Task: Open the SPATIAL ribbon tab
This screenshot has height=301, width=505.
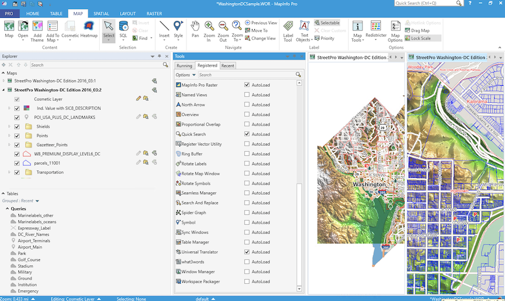Action: [101, 14]
